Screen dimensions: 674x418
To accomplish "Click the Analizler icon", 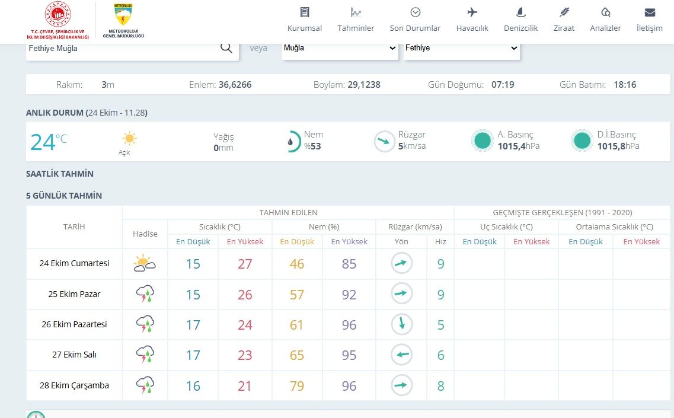I will click(x=605, y=12).
